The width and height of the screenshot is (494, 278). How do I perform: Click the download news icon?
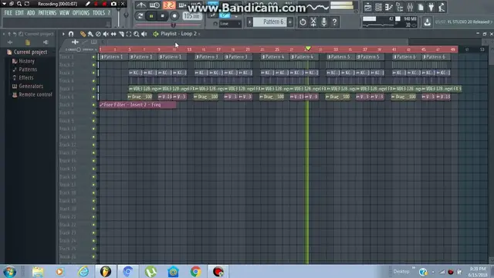coord(427,22)
